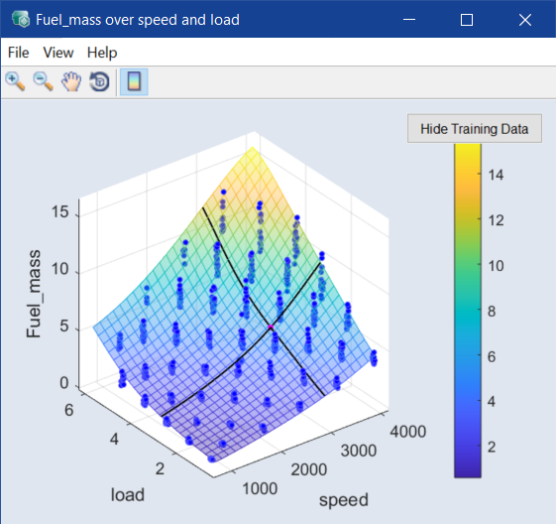Maximize the Fuel_mass window

point(467,20)
